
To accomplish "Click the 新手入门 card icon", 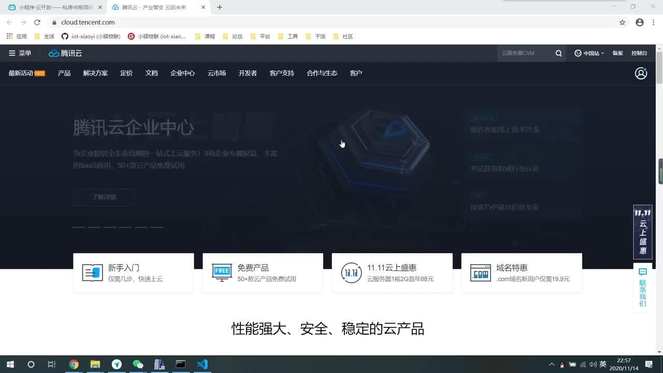I will (93, 272).
